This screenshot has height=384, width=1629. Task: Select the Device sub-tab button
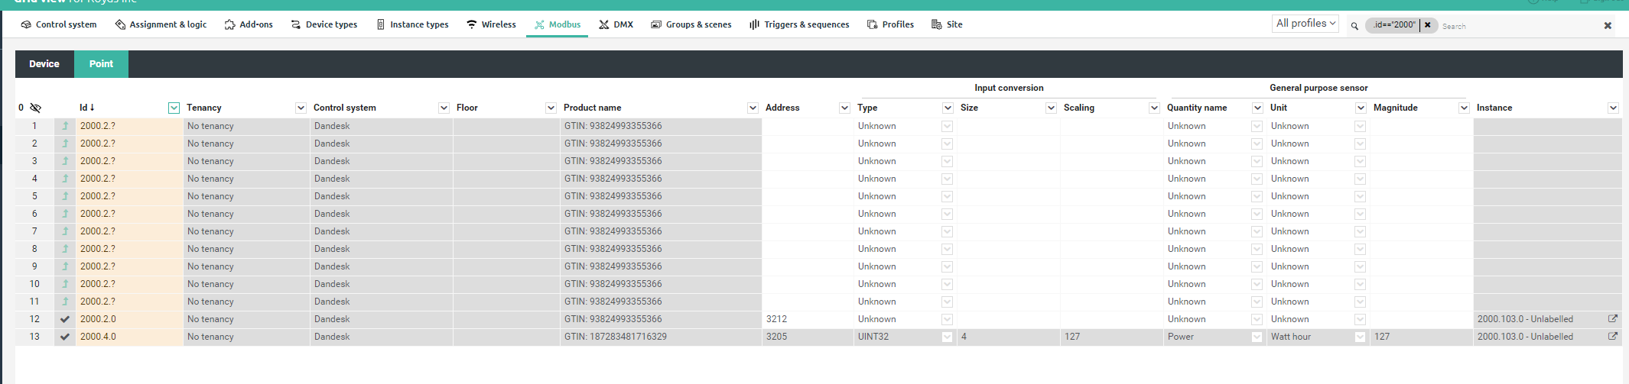point(44,64)
